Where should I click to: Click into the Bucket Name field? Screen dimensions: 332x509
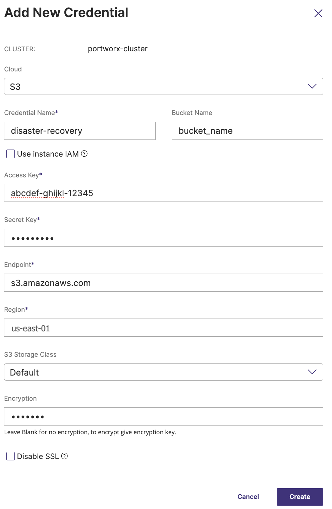[247, 131]
